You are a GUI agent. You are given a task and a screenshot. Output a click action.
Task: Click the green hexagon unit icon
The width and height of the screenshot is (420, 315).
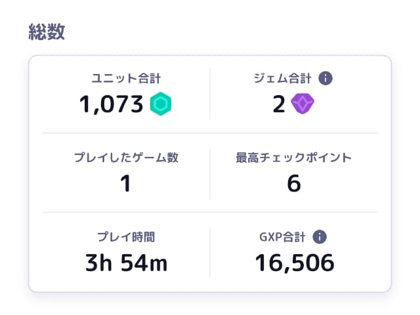tap(160, 104)
